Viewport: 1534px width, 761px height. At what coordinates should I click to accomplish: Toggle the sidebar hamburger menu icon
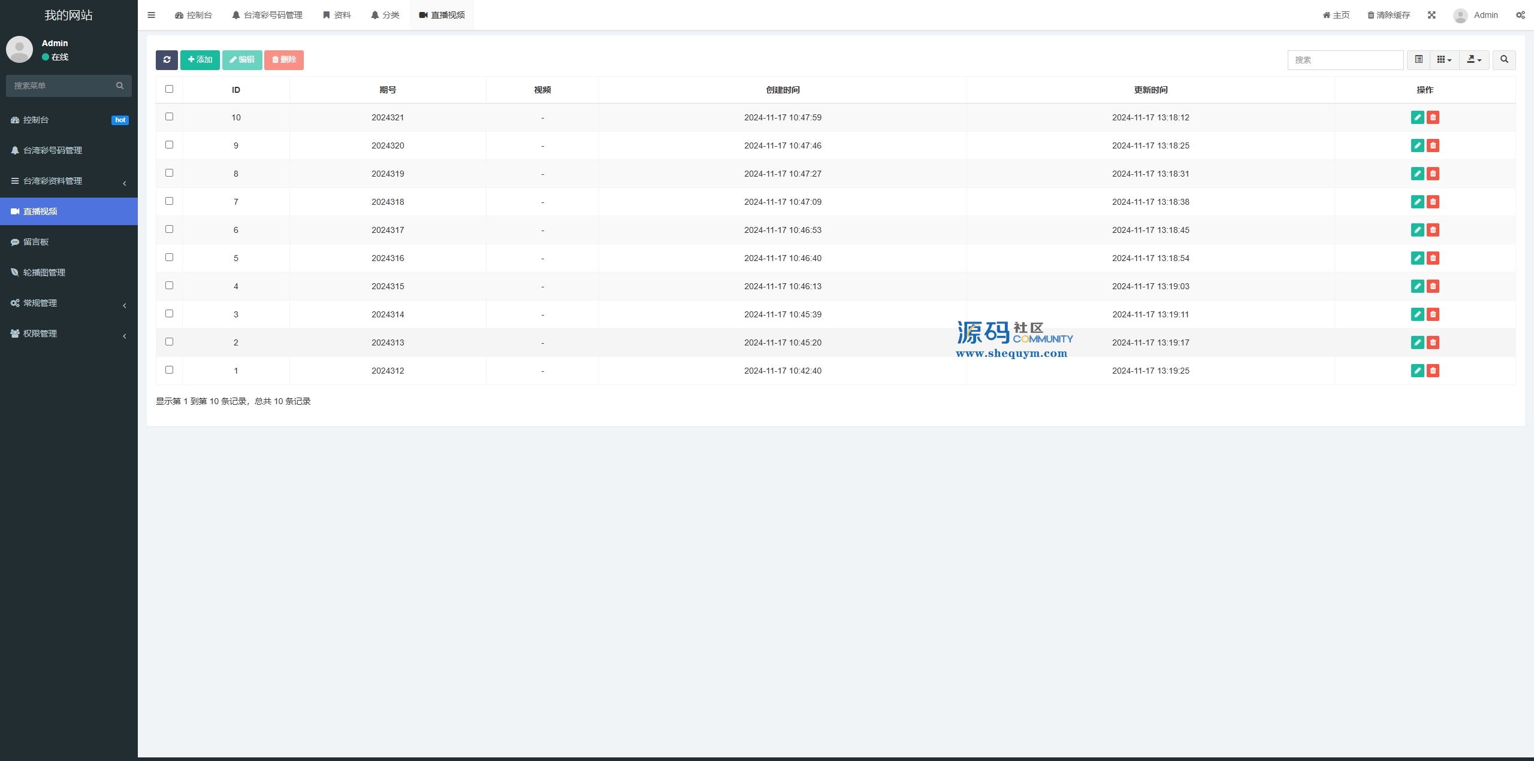coord(152,15)
